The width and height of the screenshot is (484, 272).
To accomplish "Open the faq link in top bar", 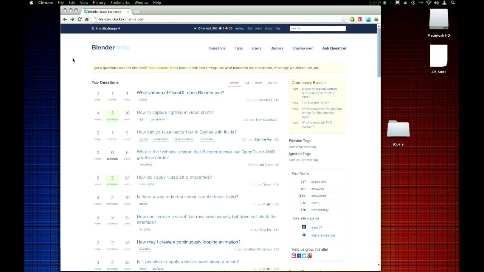I will pyautogui.click(x=278, y=28).
